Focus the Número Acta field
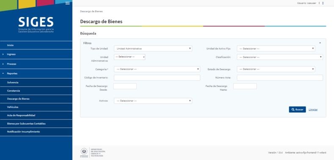The width and height of the screenshot is (334, 160). tap(280, 78)
